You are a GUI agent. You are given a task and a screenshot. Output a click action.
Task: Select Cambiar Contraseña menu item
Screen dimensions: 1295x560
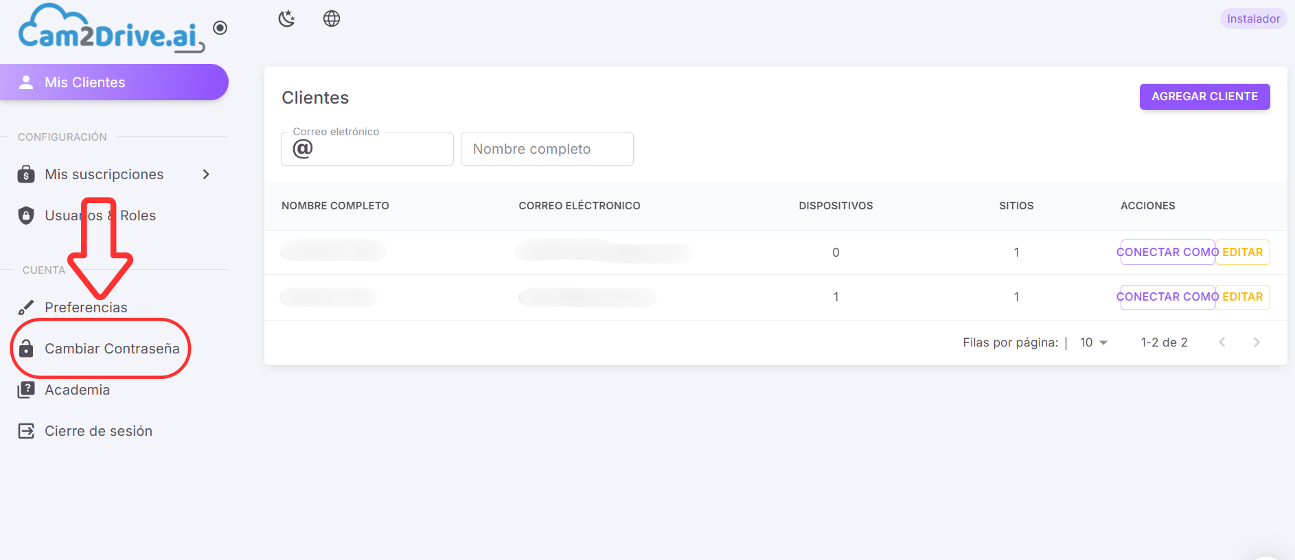(x=114, y=349)
